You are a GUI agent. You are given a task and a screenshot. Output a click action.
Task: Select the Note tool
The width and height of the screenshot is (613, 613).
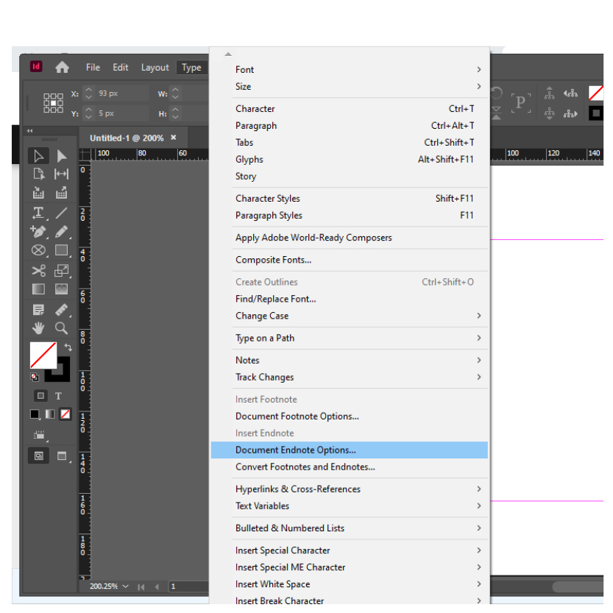click(38, 310)
